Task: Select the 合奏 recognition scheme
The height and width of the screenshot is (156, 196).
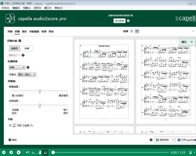Action: (27, 48)
